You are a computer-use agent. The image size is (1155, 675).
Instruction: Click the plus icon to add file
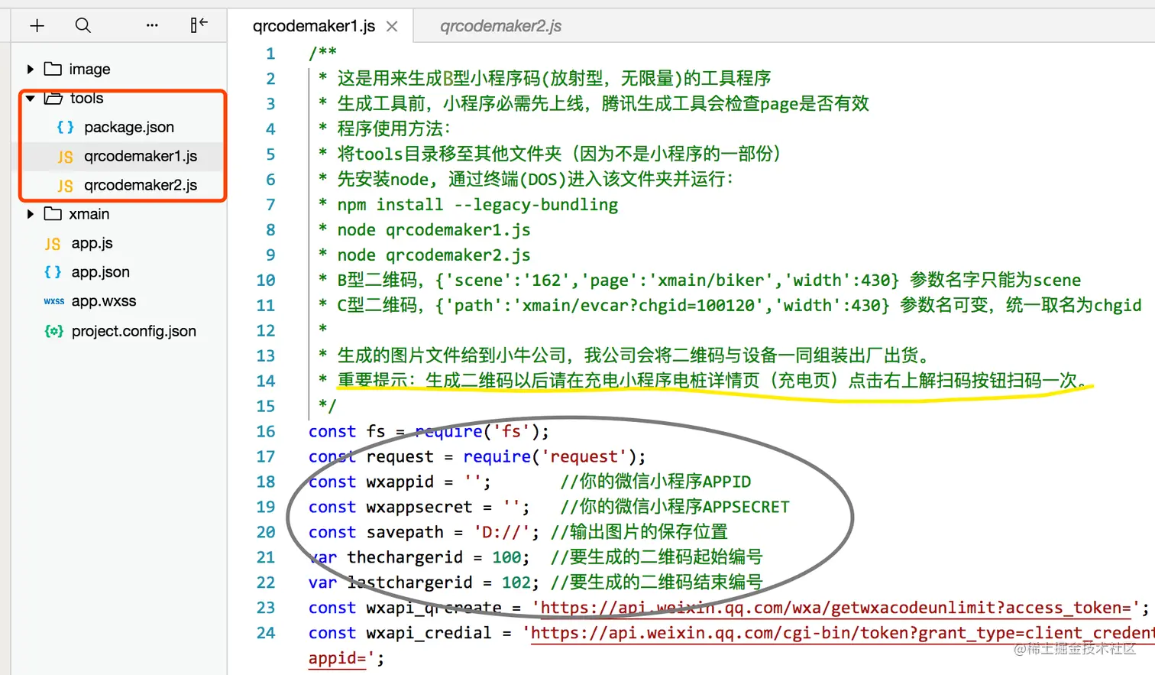(37, 26)
